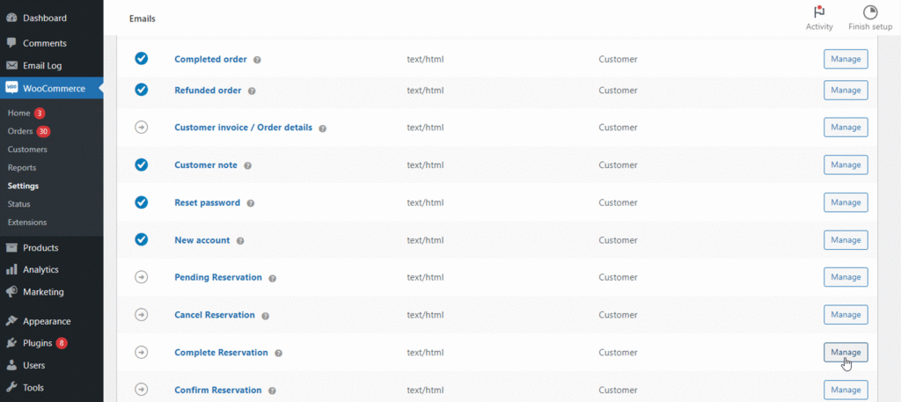Image resolution: width=901 pixels, height=402 pixels.
Task: Click the Analytics bar chart icon
Action: pos(11,269)
